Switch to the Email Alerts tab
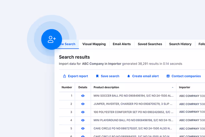205x137 pixels. (x=122, y=44)
